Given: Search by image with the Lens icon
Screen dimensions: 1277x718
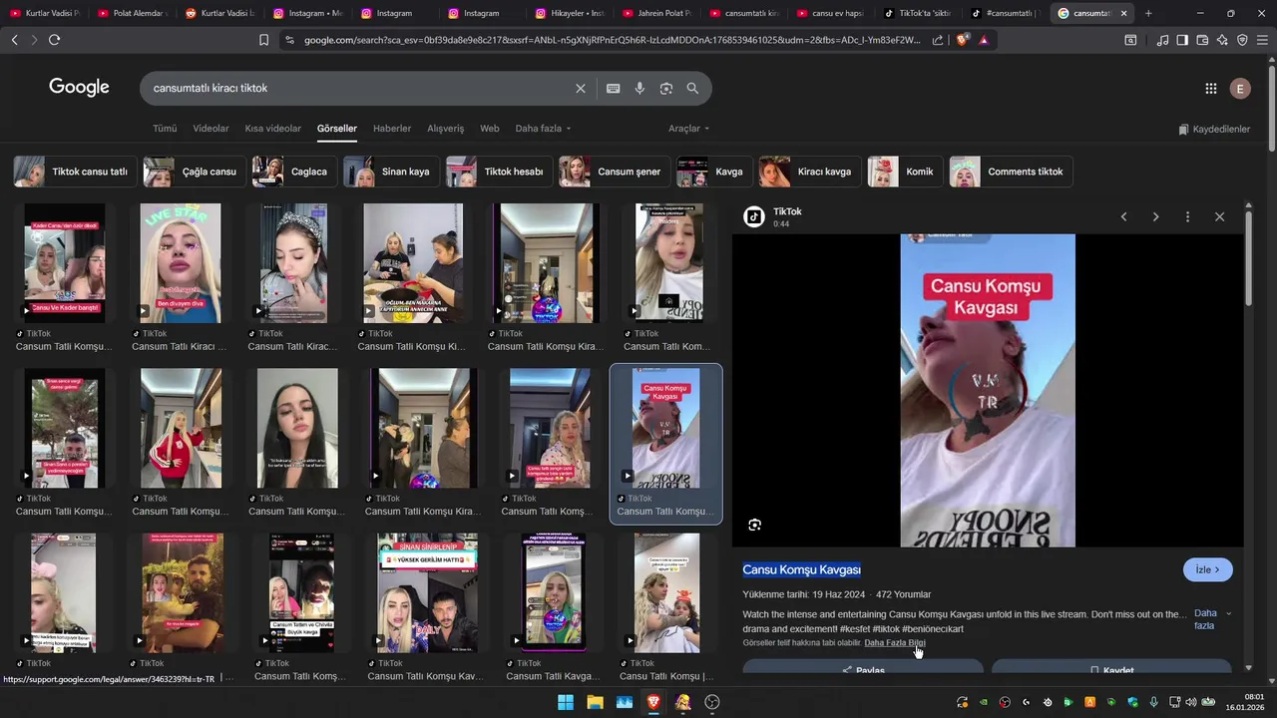Looking at the screenshot, I should 666,88.
